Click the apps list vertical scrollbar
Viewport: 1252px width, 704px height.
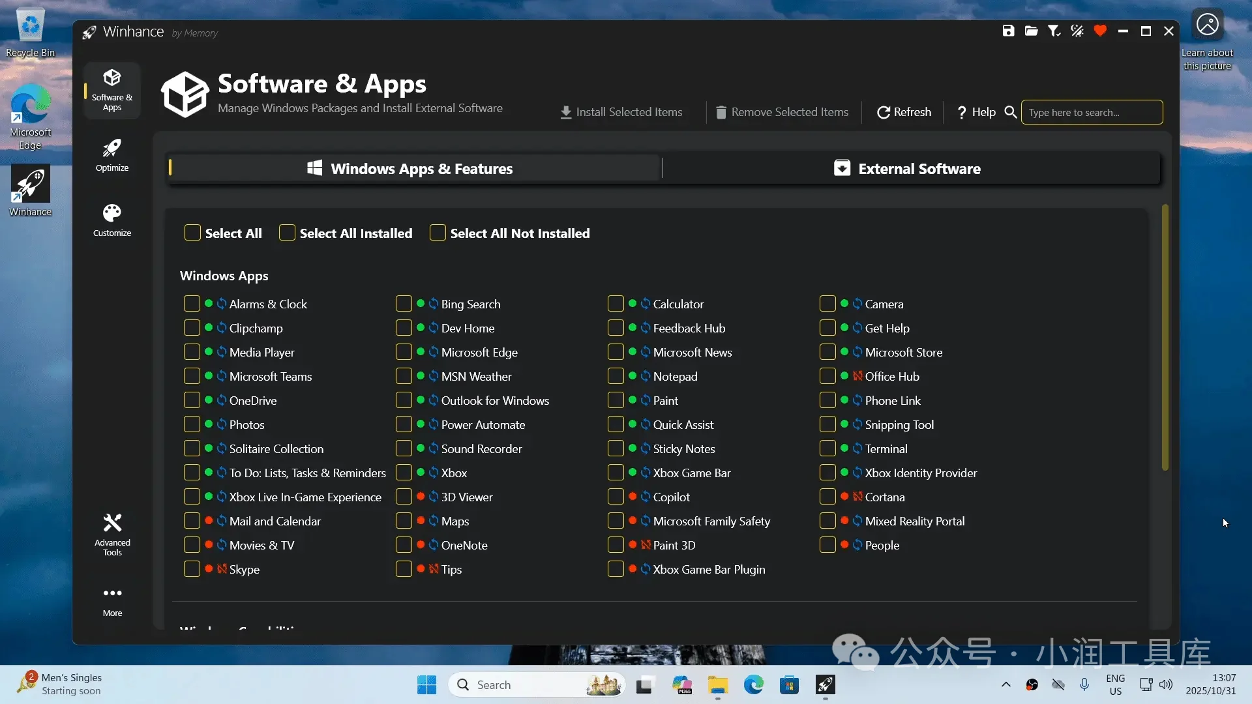(x=1165, y=337)
